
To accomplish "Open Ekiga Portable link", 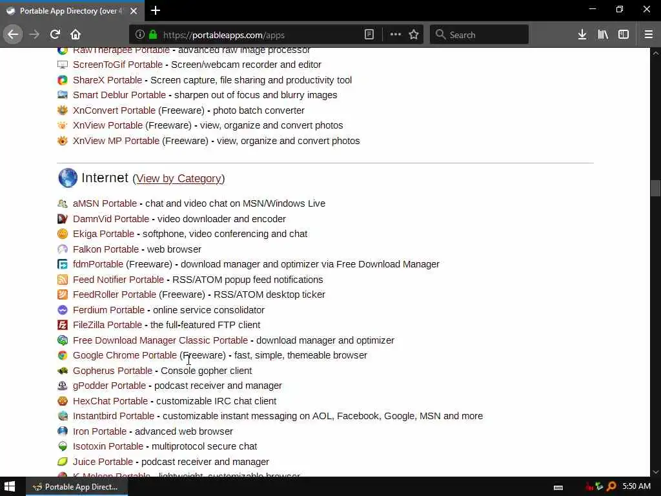I will tap(103, 234).
